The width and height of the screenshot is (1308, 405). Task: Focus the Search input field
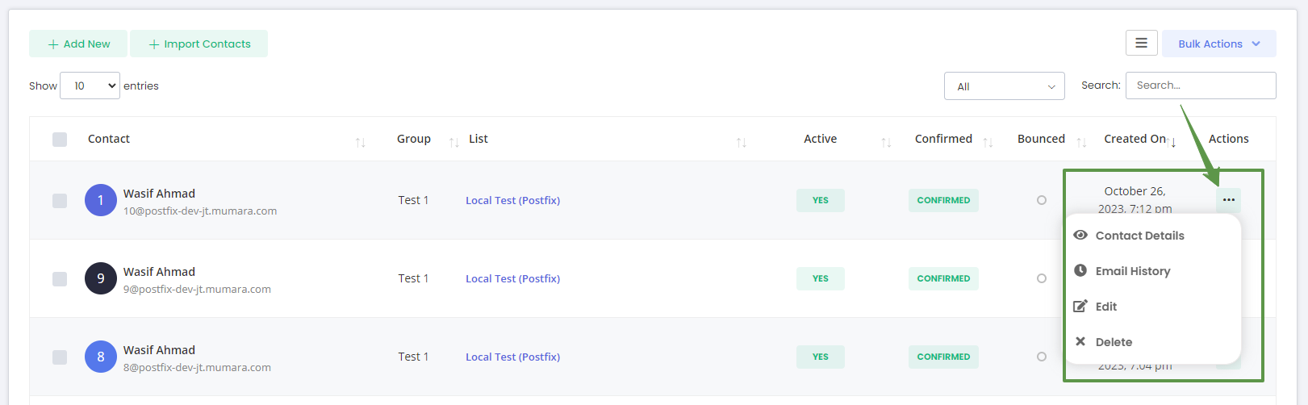1201,86
